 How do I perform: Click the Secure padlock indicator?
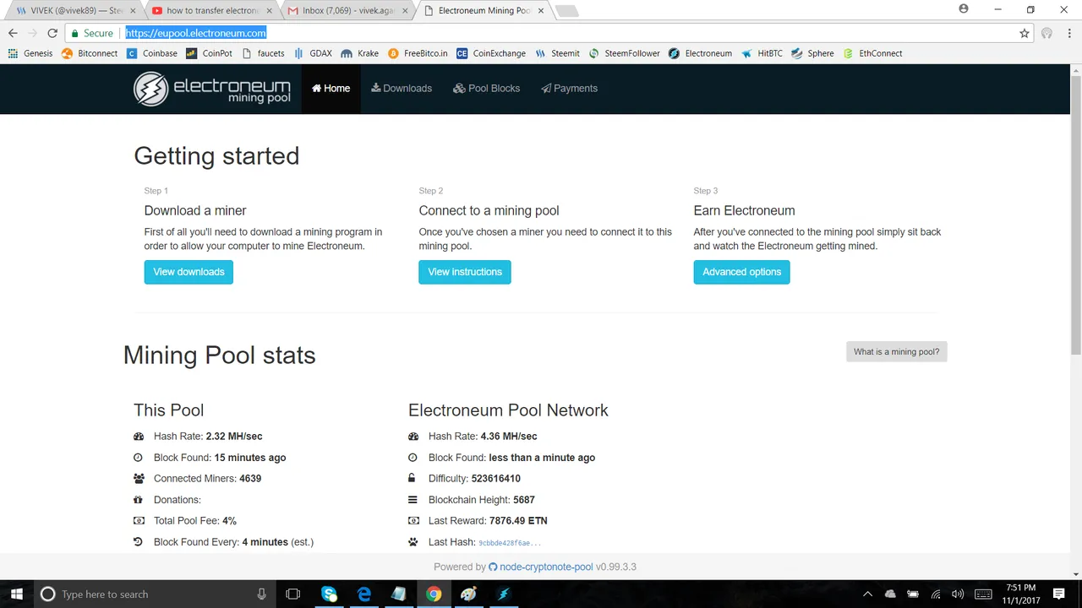click(x=92, y=33)
